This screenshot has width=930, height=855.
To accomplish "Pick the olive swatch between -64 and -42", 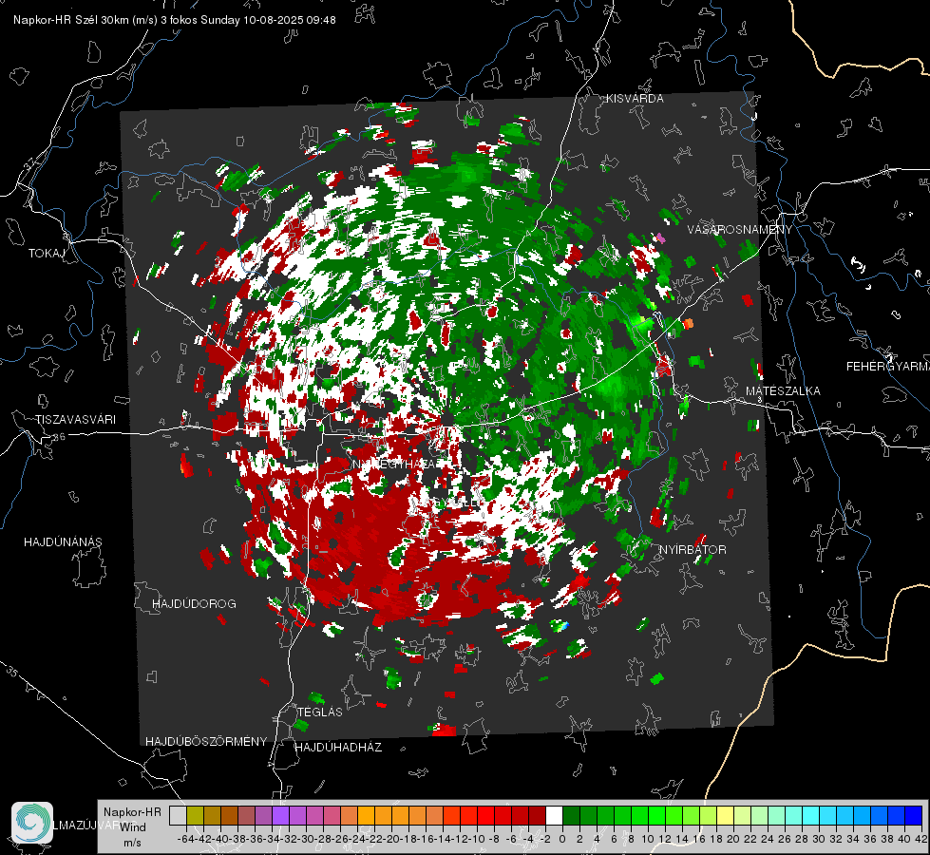I will click(195, 815).
